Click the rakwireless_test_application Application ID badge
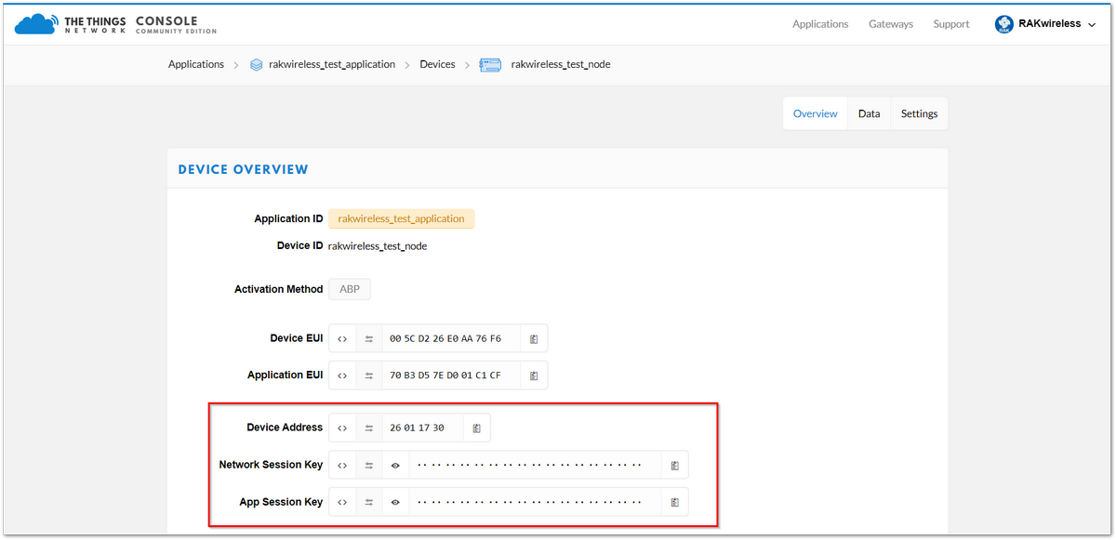This screenshot has height=540, width=1116. pos(402,218)
